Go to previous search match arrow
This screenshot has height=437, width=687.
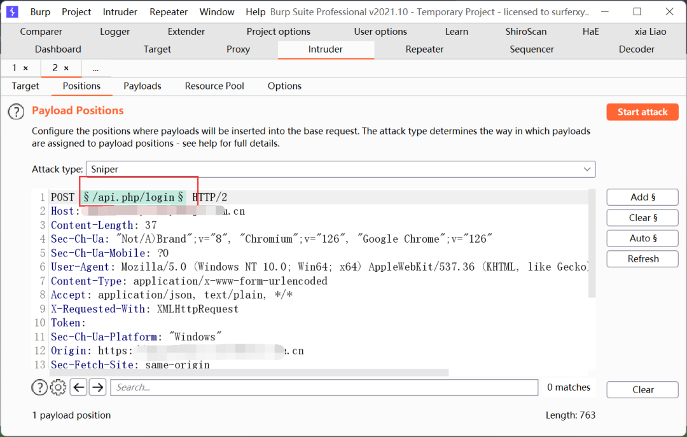78,387
